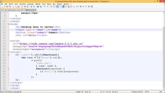Toggle word wrap in the toolbar
This screenshot has height=93, width=165.
click(57, 7)
